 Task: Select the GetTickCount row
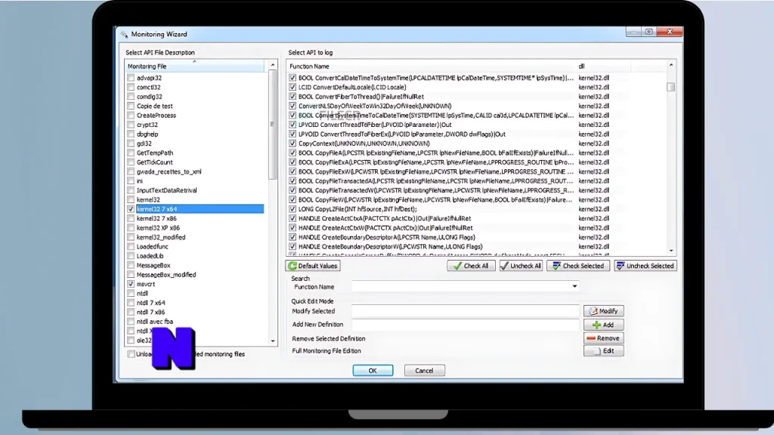195,162
